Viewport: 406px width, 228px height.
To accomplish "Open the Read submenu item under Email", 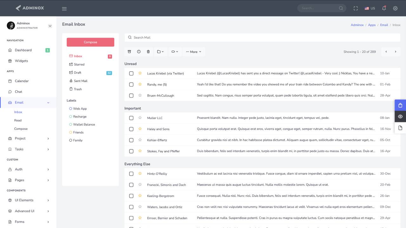I will coord(18,120).
